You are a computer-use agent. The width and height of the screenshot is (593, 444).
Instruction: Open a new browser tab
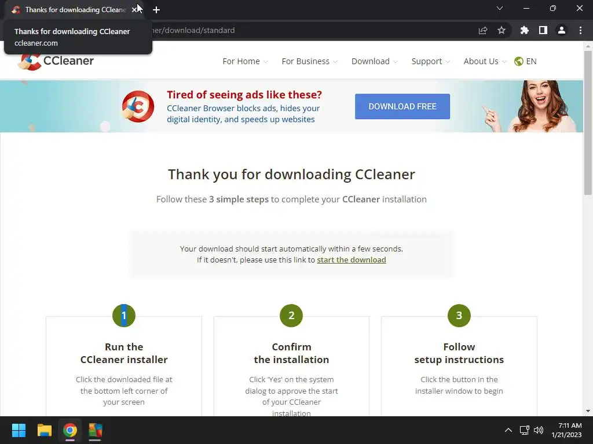tap(156, 10)
